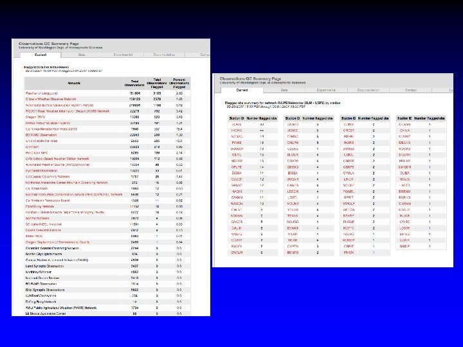Screen dimensions: 463x347
Task: Open the CREST station link
Action: pos(349,130)
